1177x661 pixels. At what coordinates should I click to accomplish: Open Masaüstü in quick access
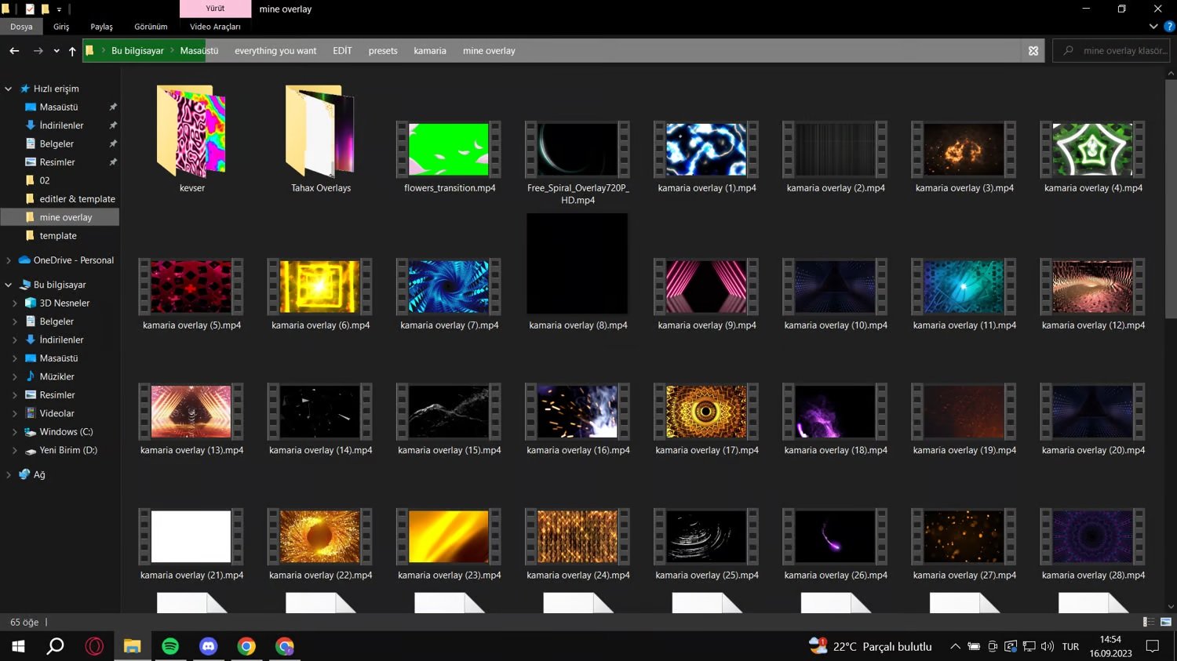[x=59, y=107]
